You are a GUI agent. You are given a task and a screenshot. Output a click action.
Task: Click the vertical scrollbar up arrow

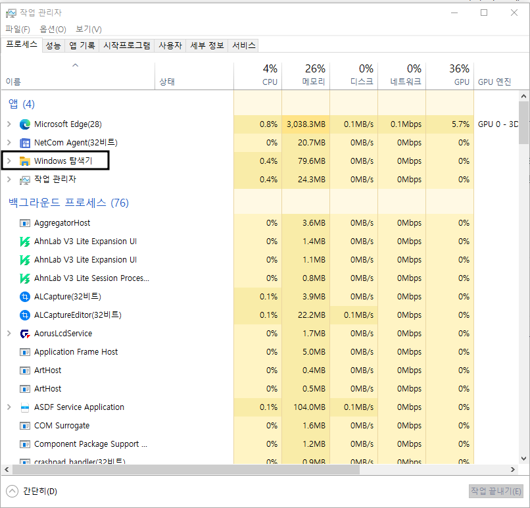(523, 96)
